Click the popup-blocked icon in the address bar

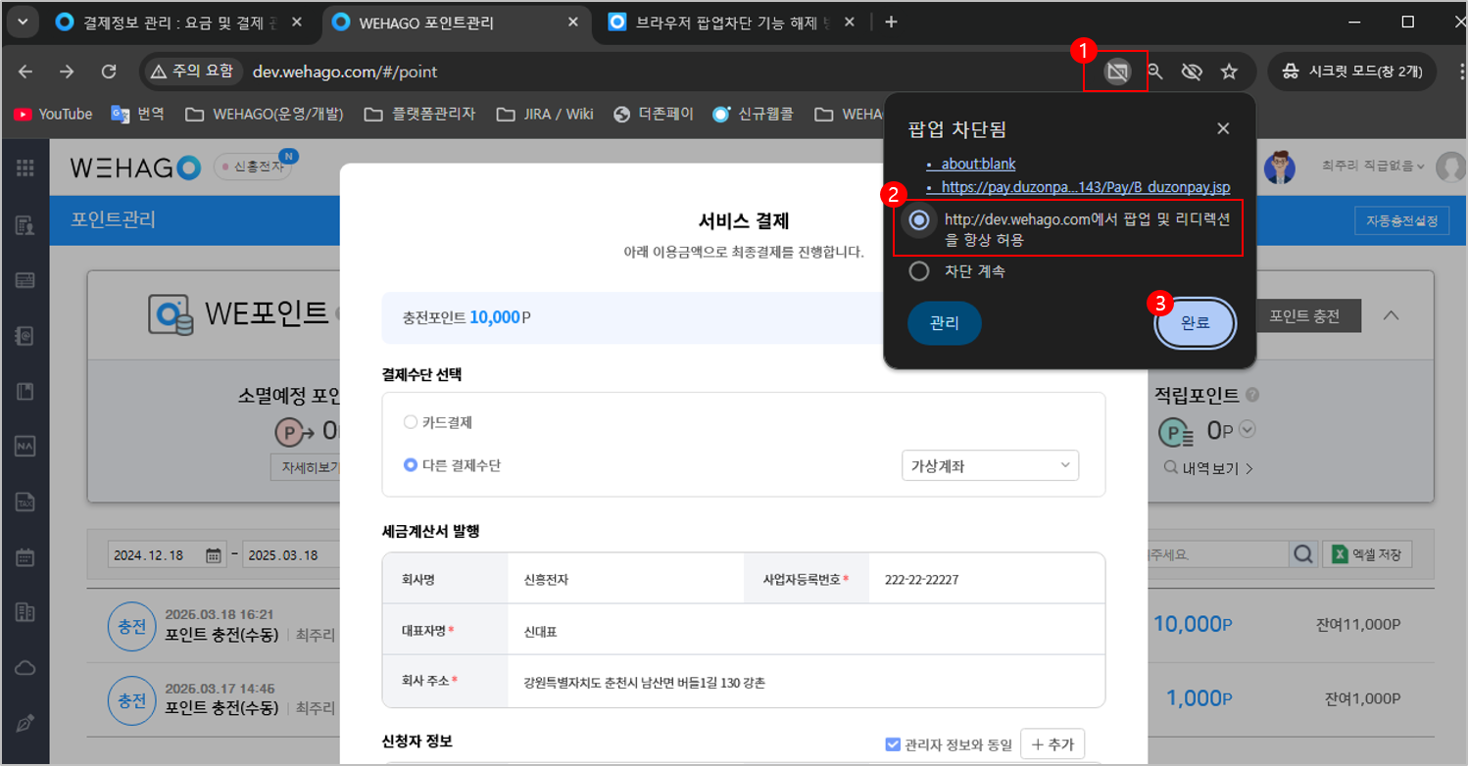coord(1117,72)
